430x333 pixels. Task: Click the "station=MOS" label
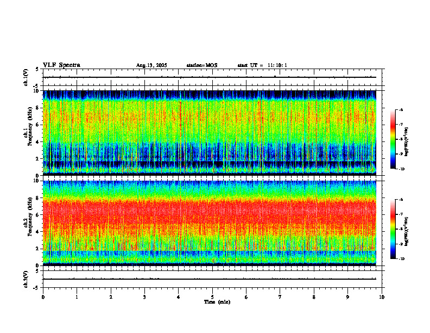click(x=202, y=65)
